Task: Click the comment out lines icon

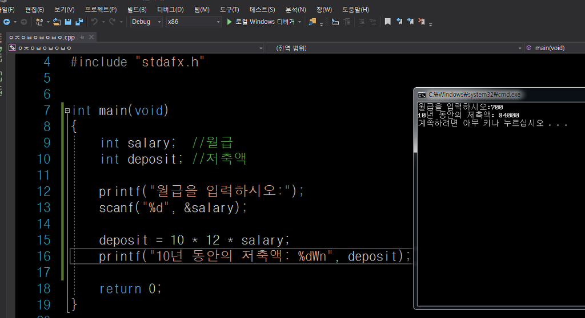Action: [x=362, y=22]
